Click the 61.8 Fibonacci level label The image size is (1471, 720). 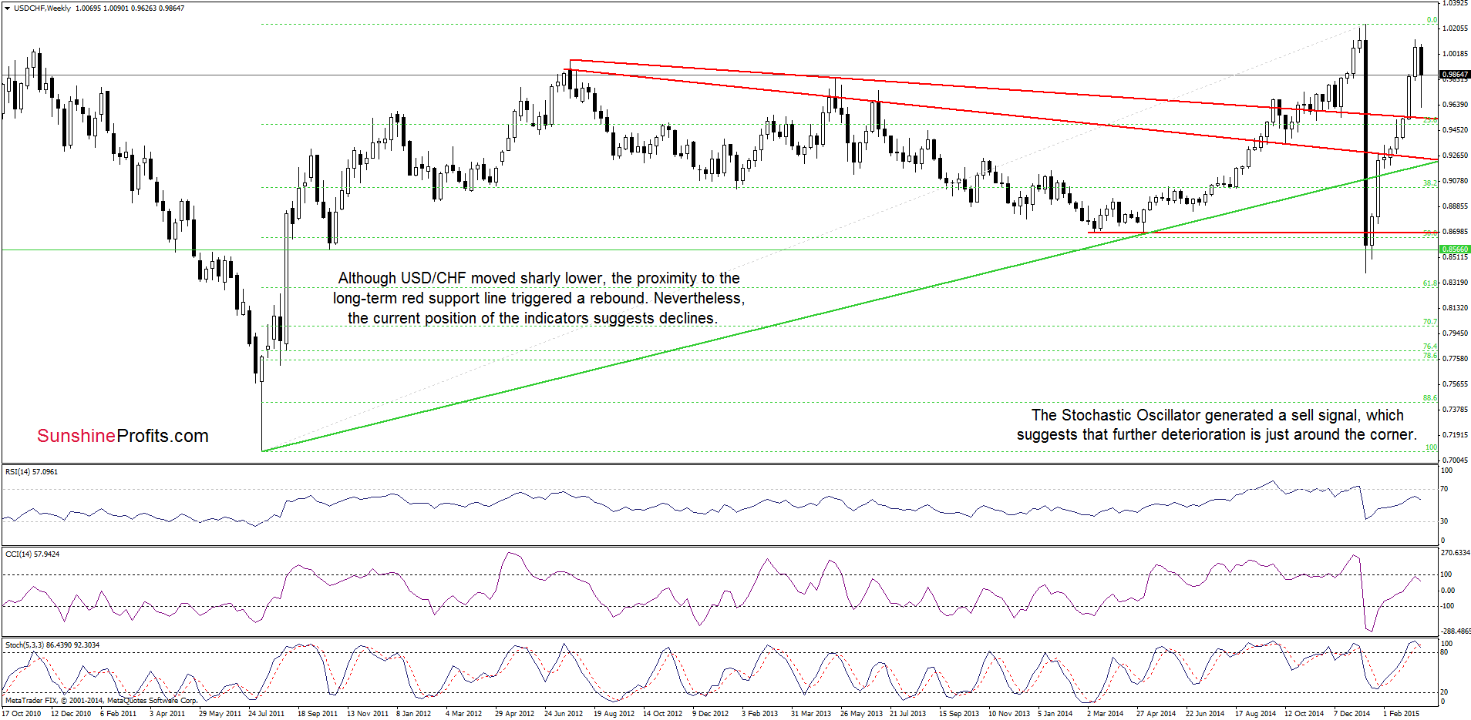(x=1430, y=283)
